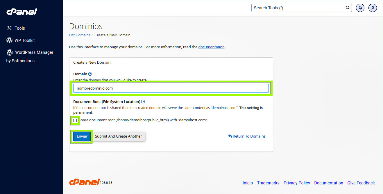Screen dimensions: 383x194
Task: Click the footer cPanel logo
Action: click(x=85, y=182)
